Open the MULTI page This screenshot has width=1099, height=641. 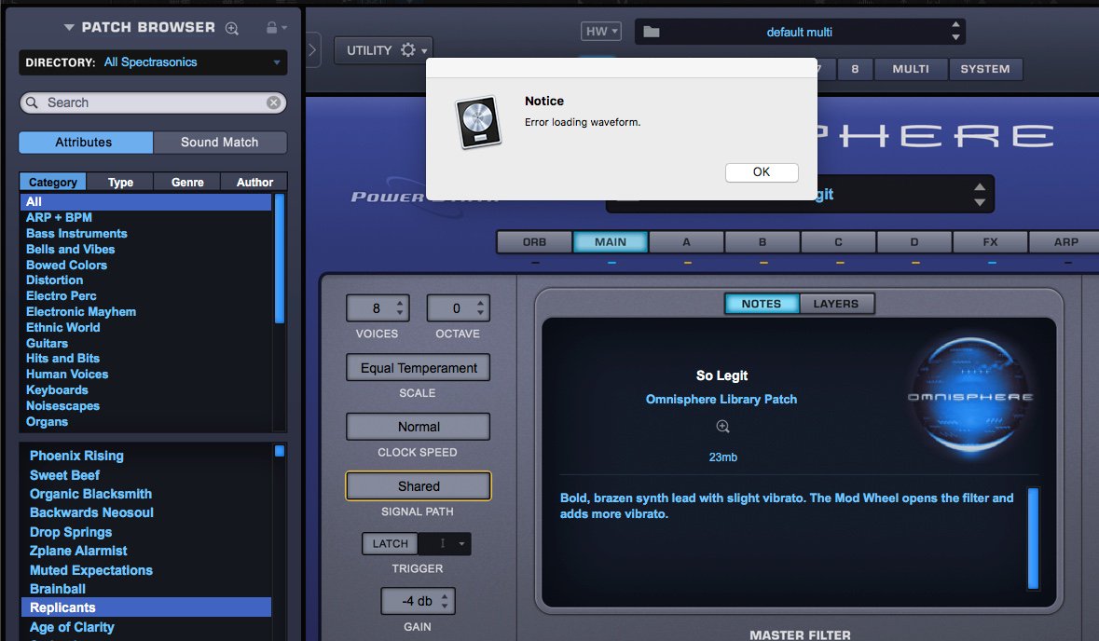point(911,69)
